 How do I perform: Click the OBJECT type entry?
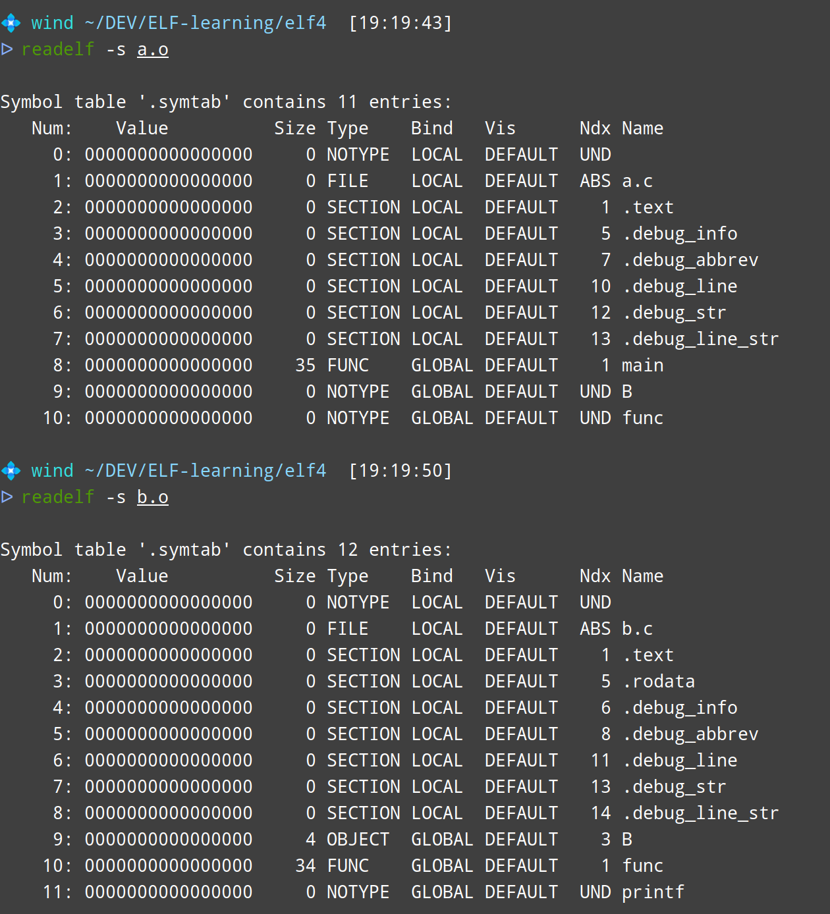pyautogui.click(x=358, y=840)
